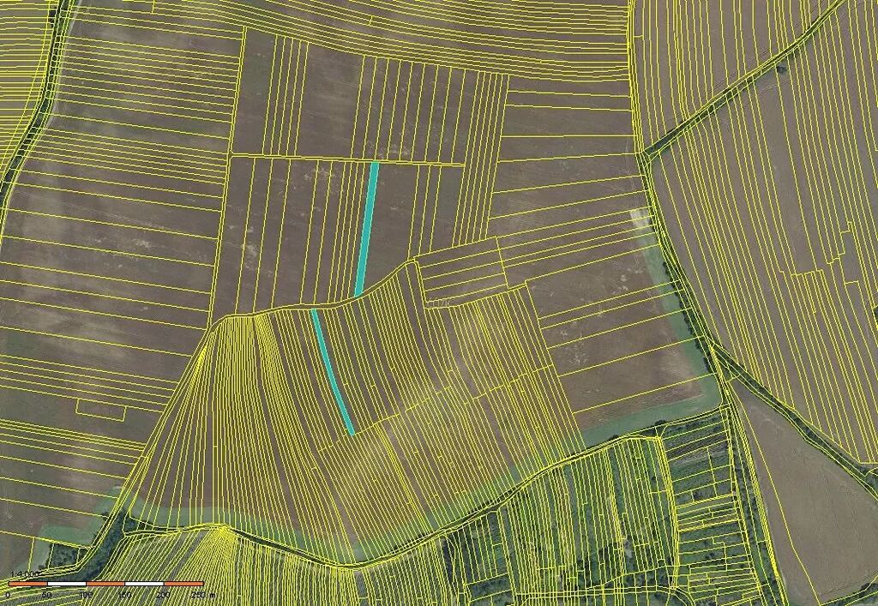
Task: Click the 150 label under the scale bar
Action: pos(125,593)
